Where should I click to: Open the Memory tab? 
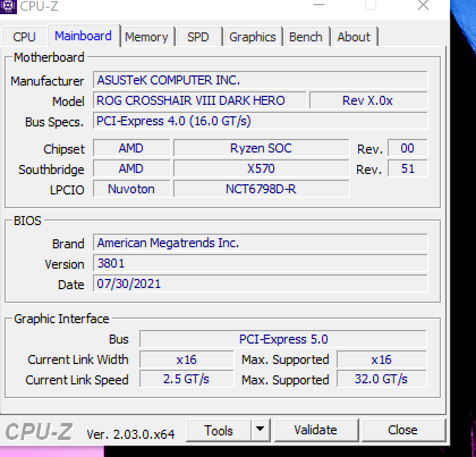pos(147,37)
